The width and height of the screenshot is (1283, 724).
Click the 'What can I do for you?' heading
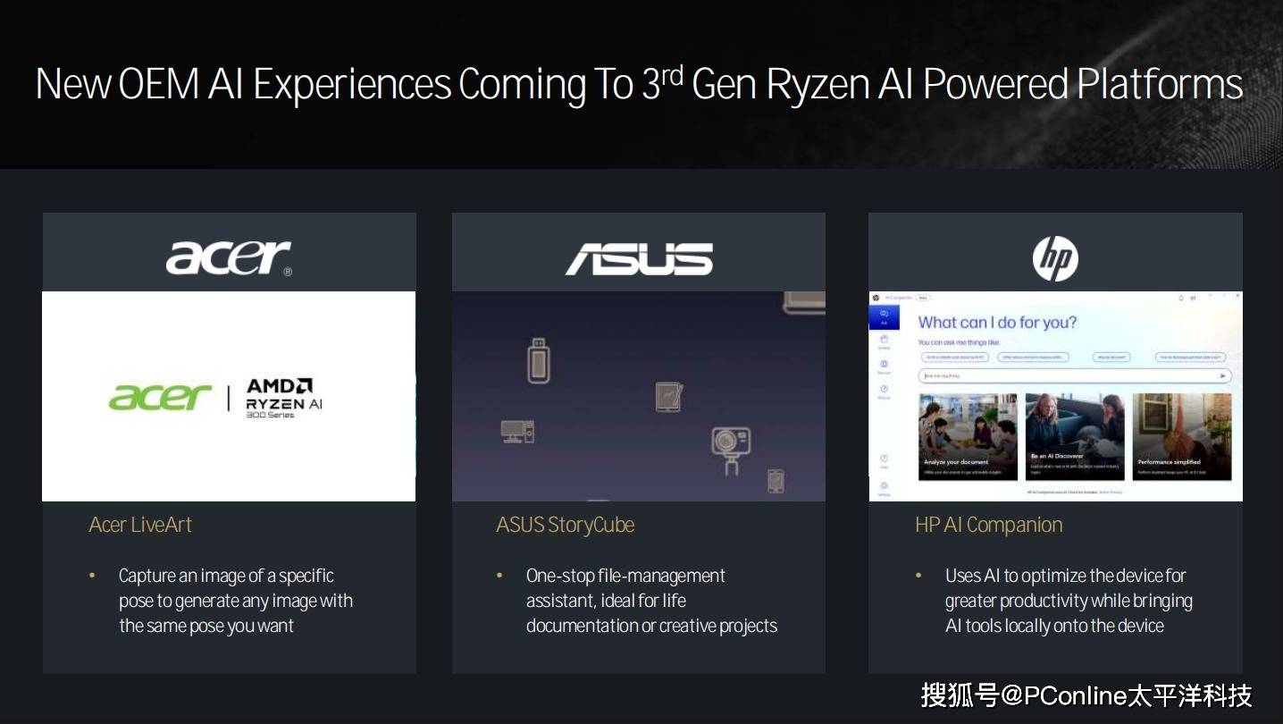997,323
